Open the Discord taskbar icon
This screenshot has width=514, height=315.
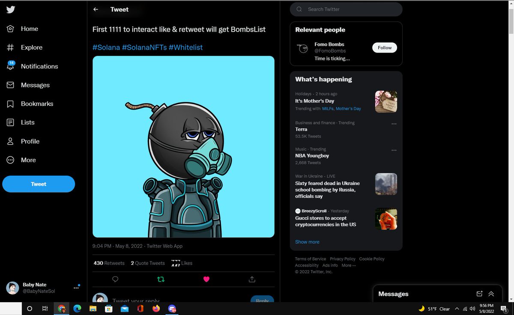[x=172, y=309]
